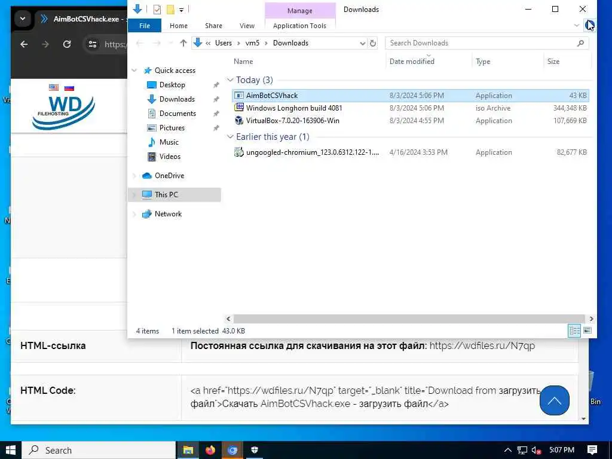Select the Manage contextual tab
The image size is (612, 459).
[300, 11]
